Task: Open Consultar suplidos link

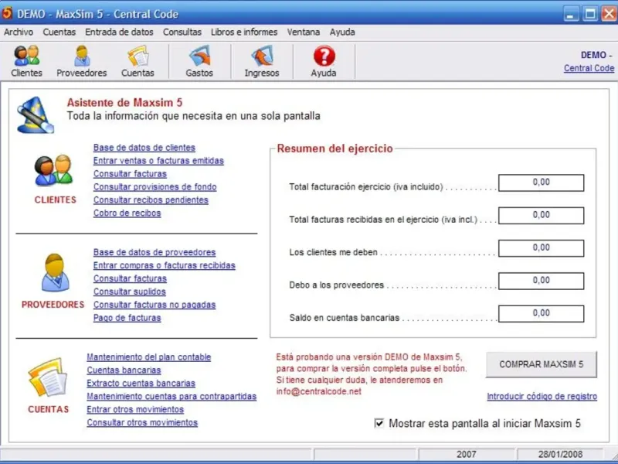Action: tap(130, 292)
